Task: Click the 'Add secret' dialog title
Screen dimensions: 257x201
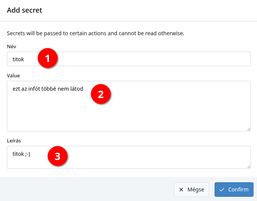Action: [24, 10]
